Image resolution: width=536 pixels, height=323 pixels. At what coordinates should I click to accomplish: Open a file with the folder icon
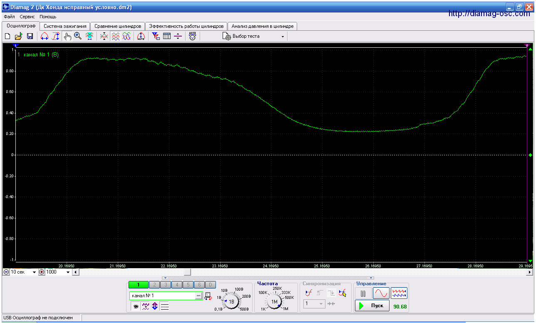18,36
